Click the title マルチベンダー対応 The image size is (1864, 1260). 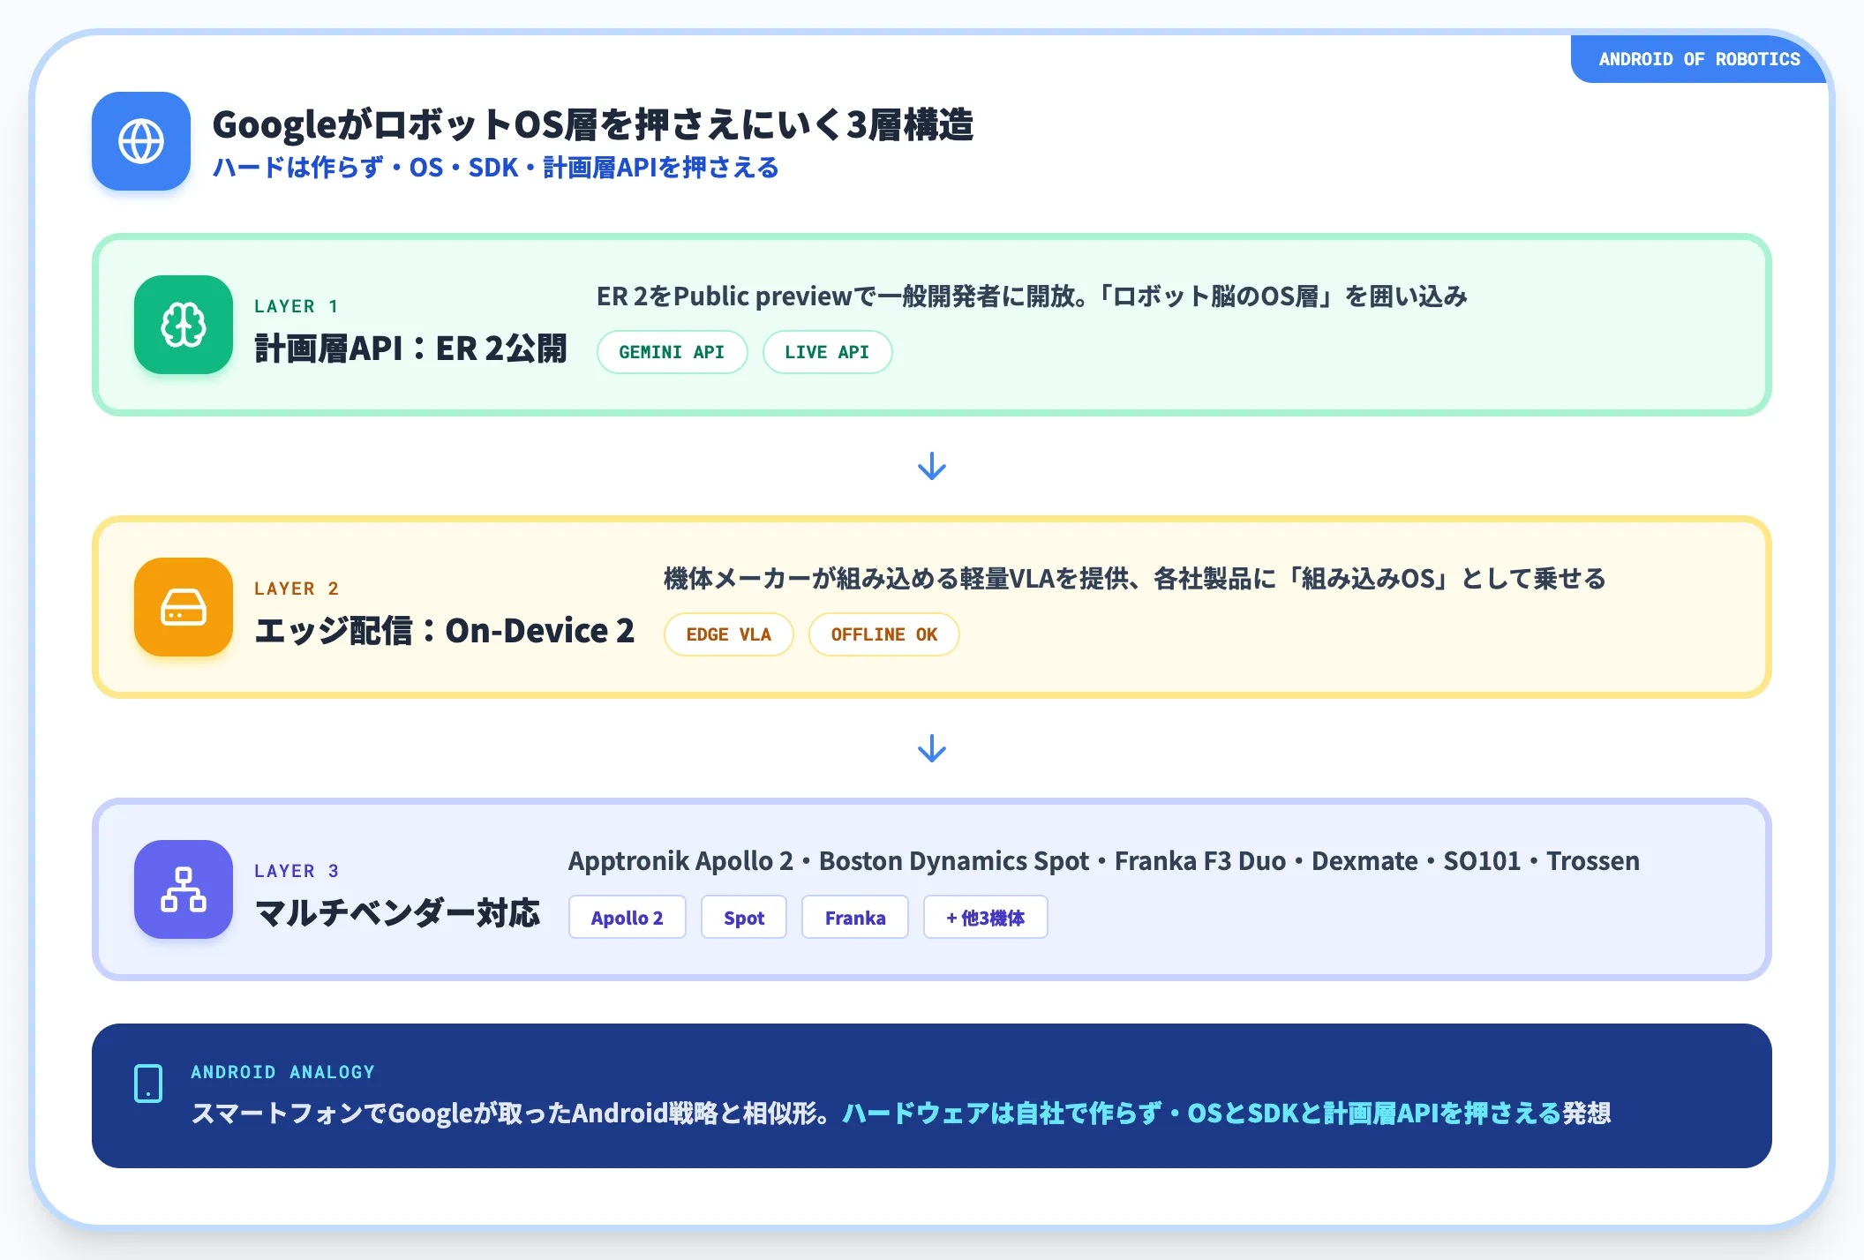(396, 913)
